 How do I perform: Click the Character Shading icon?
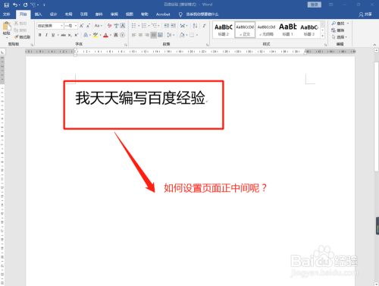click(116, 35)
